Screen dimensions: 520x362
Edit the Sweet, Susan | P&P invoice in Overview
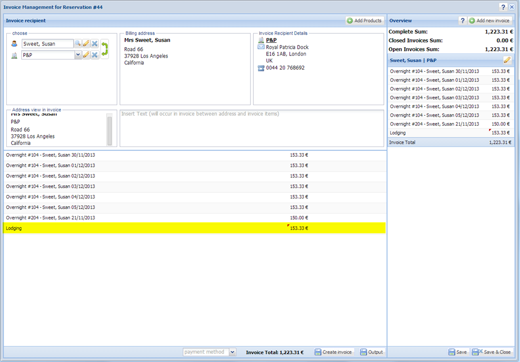(506, 60)
